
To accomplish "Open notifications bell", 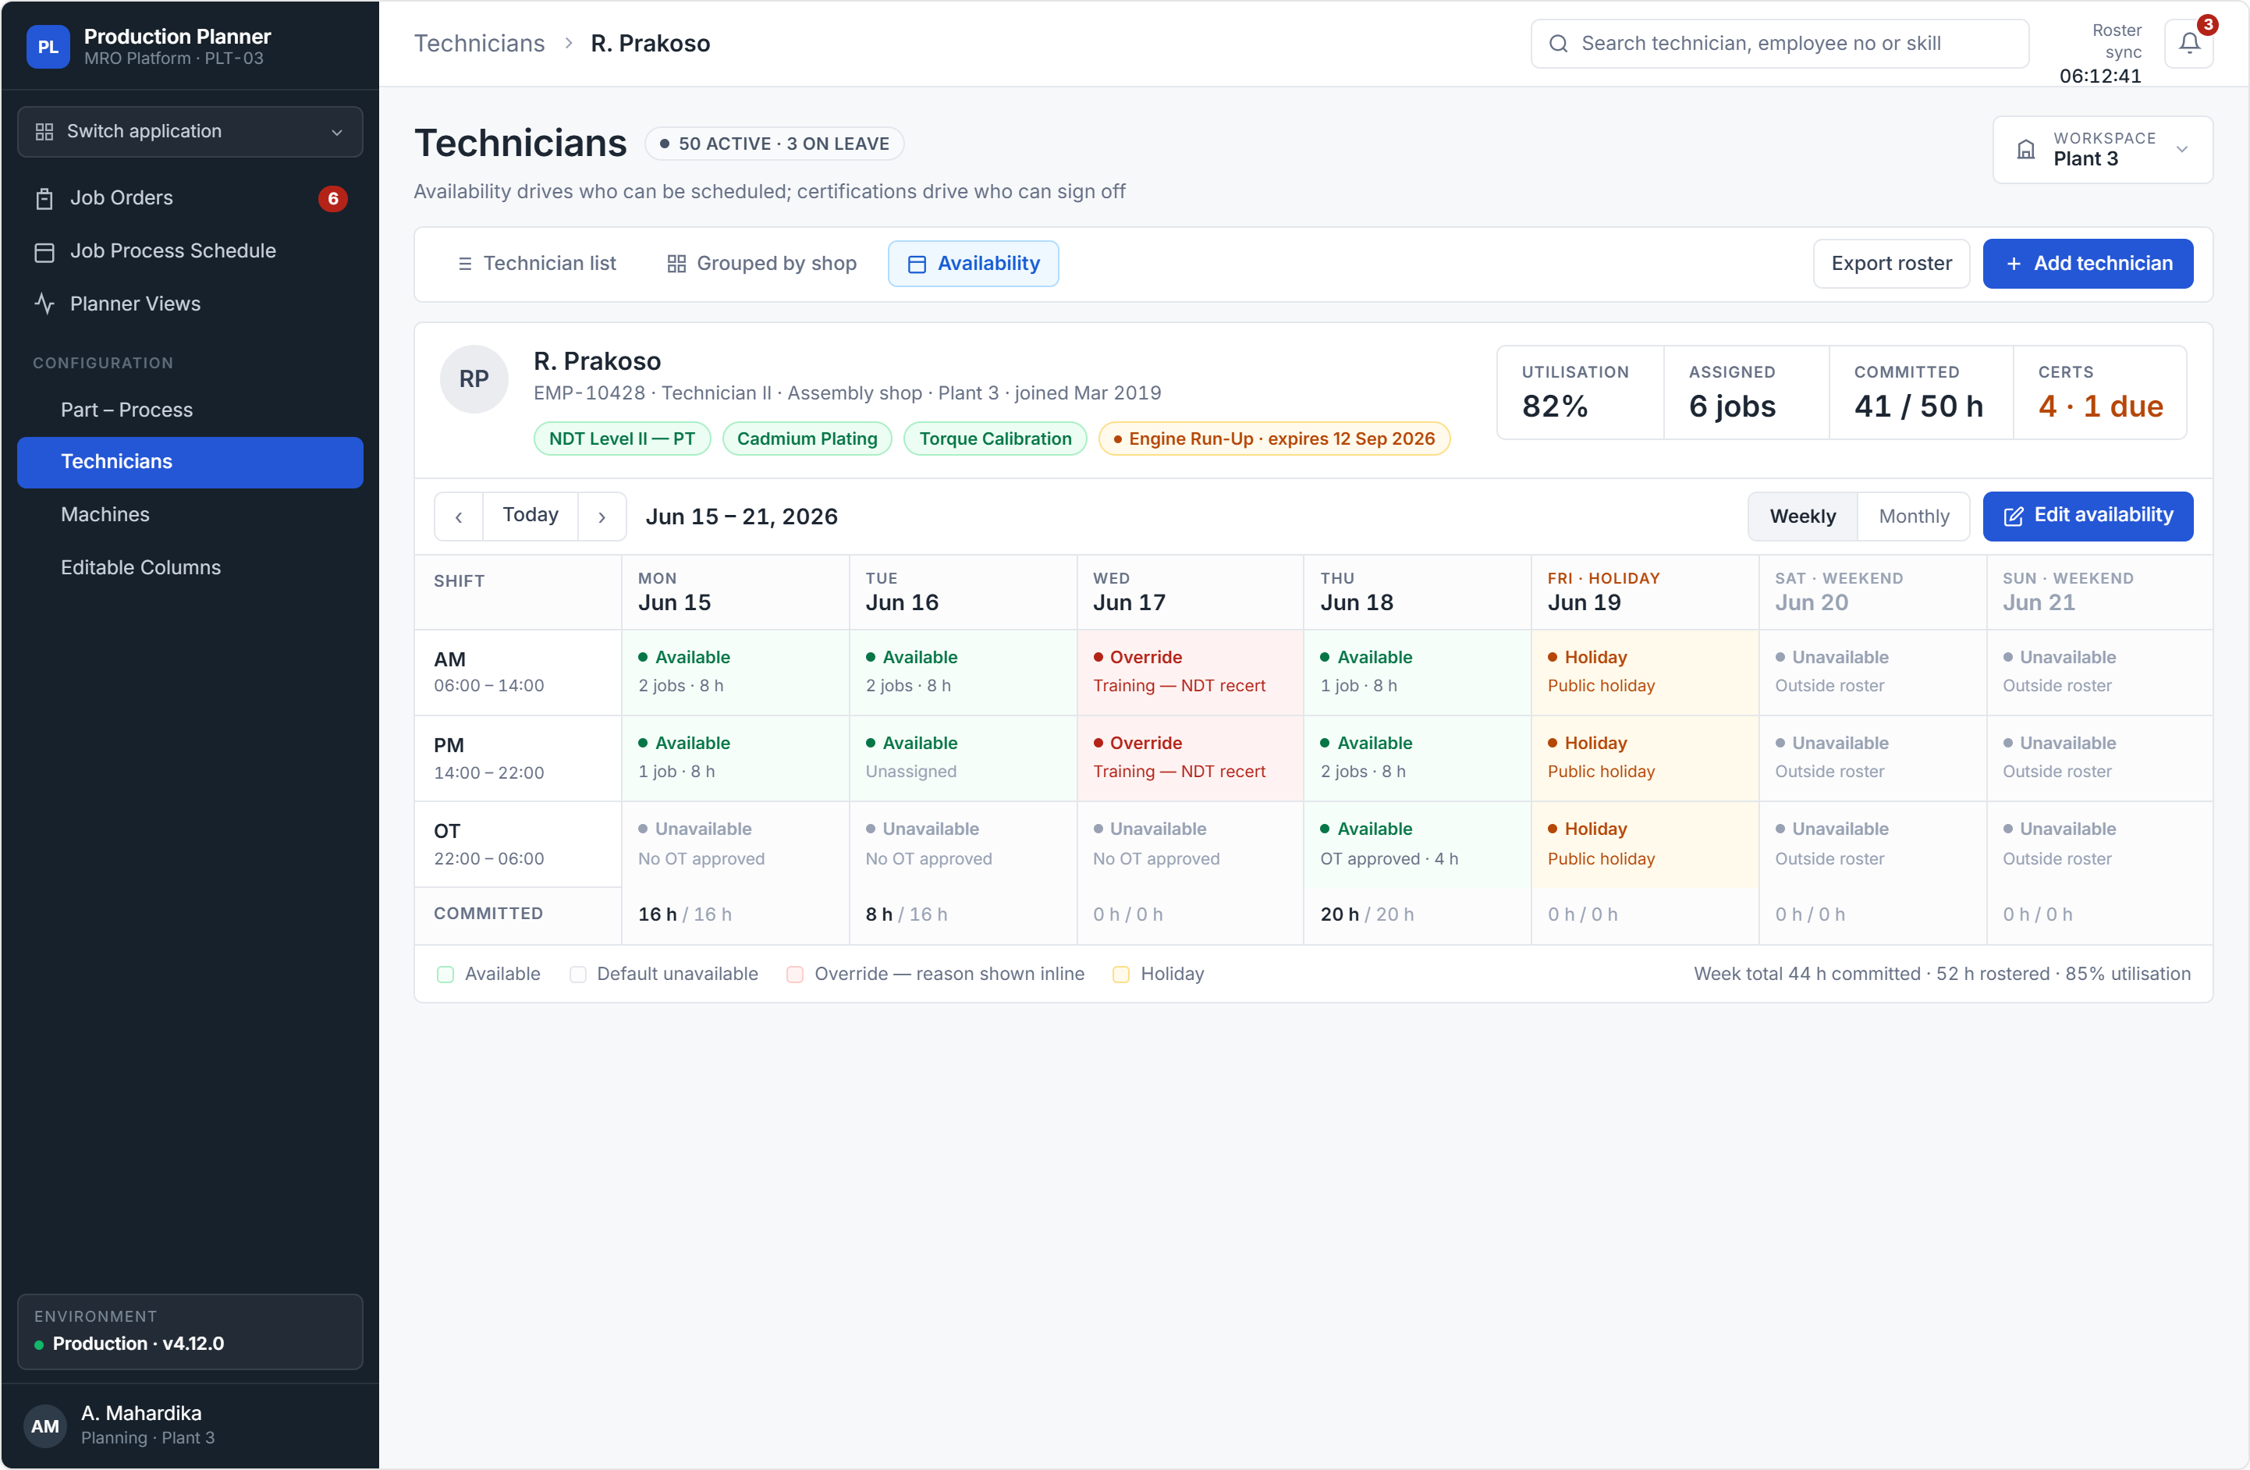I will coord(2188,44).
